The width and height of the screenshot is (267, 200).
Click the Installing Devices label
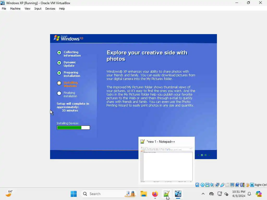[68, 123]
